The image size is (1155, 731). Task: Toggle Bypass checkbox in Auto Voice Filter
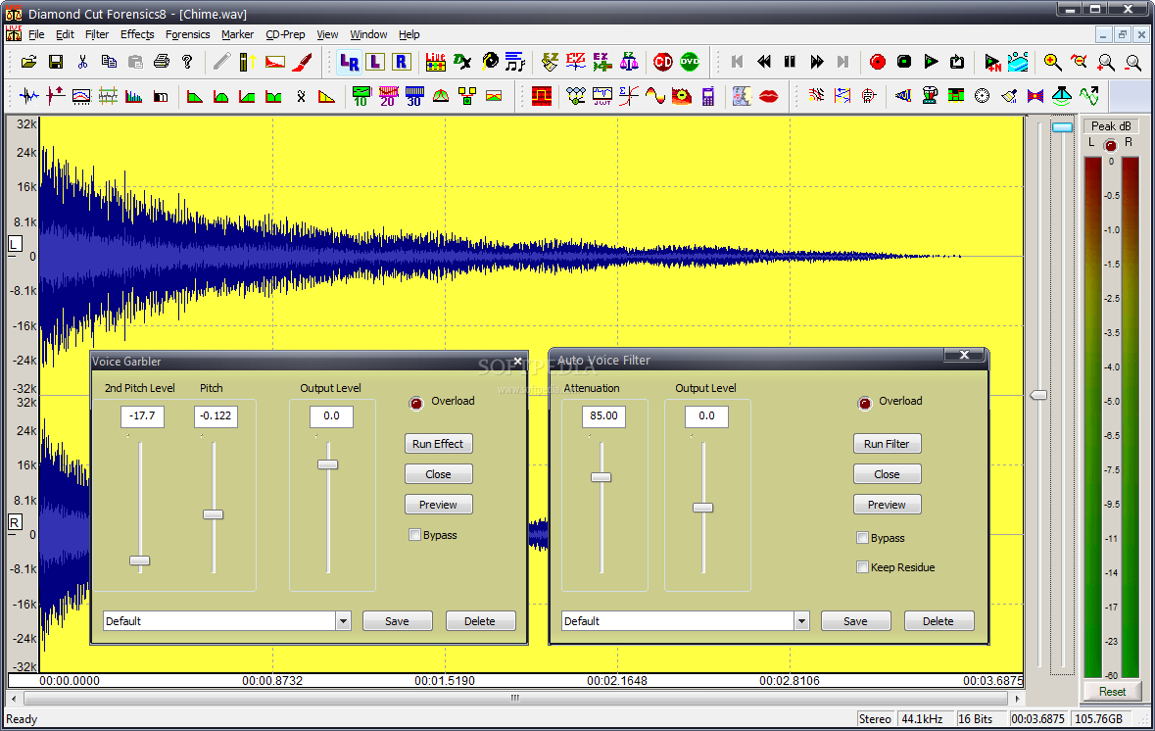[x=862, y=538]
